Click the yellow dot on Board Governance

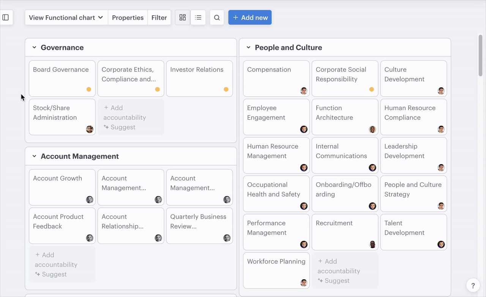[x=89, y=90]
